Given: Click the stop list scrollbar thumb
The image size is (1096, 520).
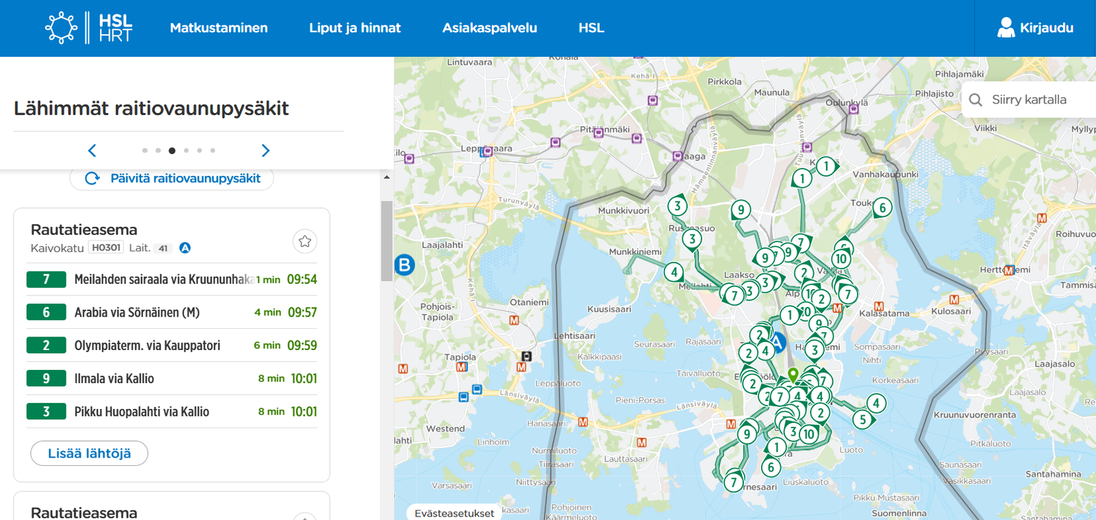Looking at the screenshot, I should pyautogui.click(x=386, y=240).
